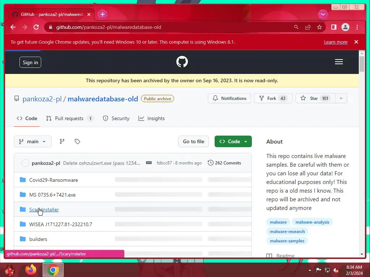The image size is (370, 277).
Task: Click the GitHub Octocat logo
Action: coord(182,62)
